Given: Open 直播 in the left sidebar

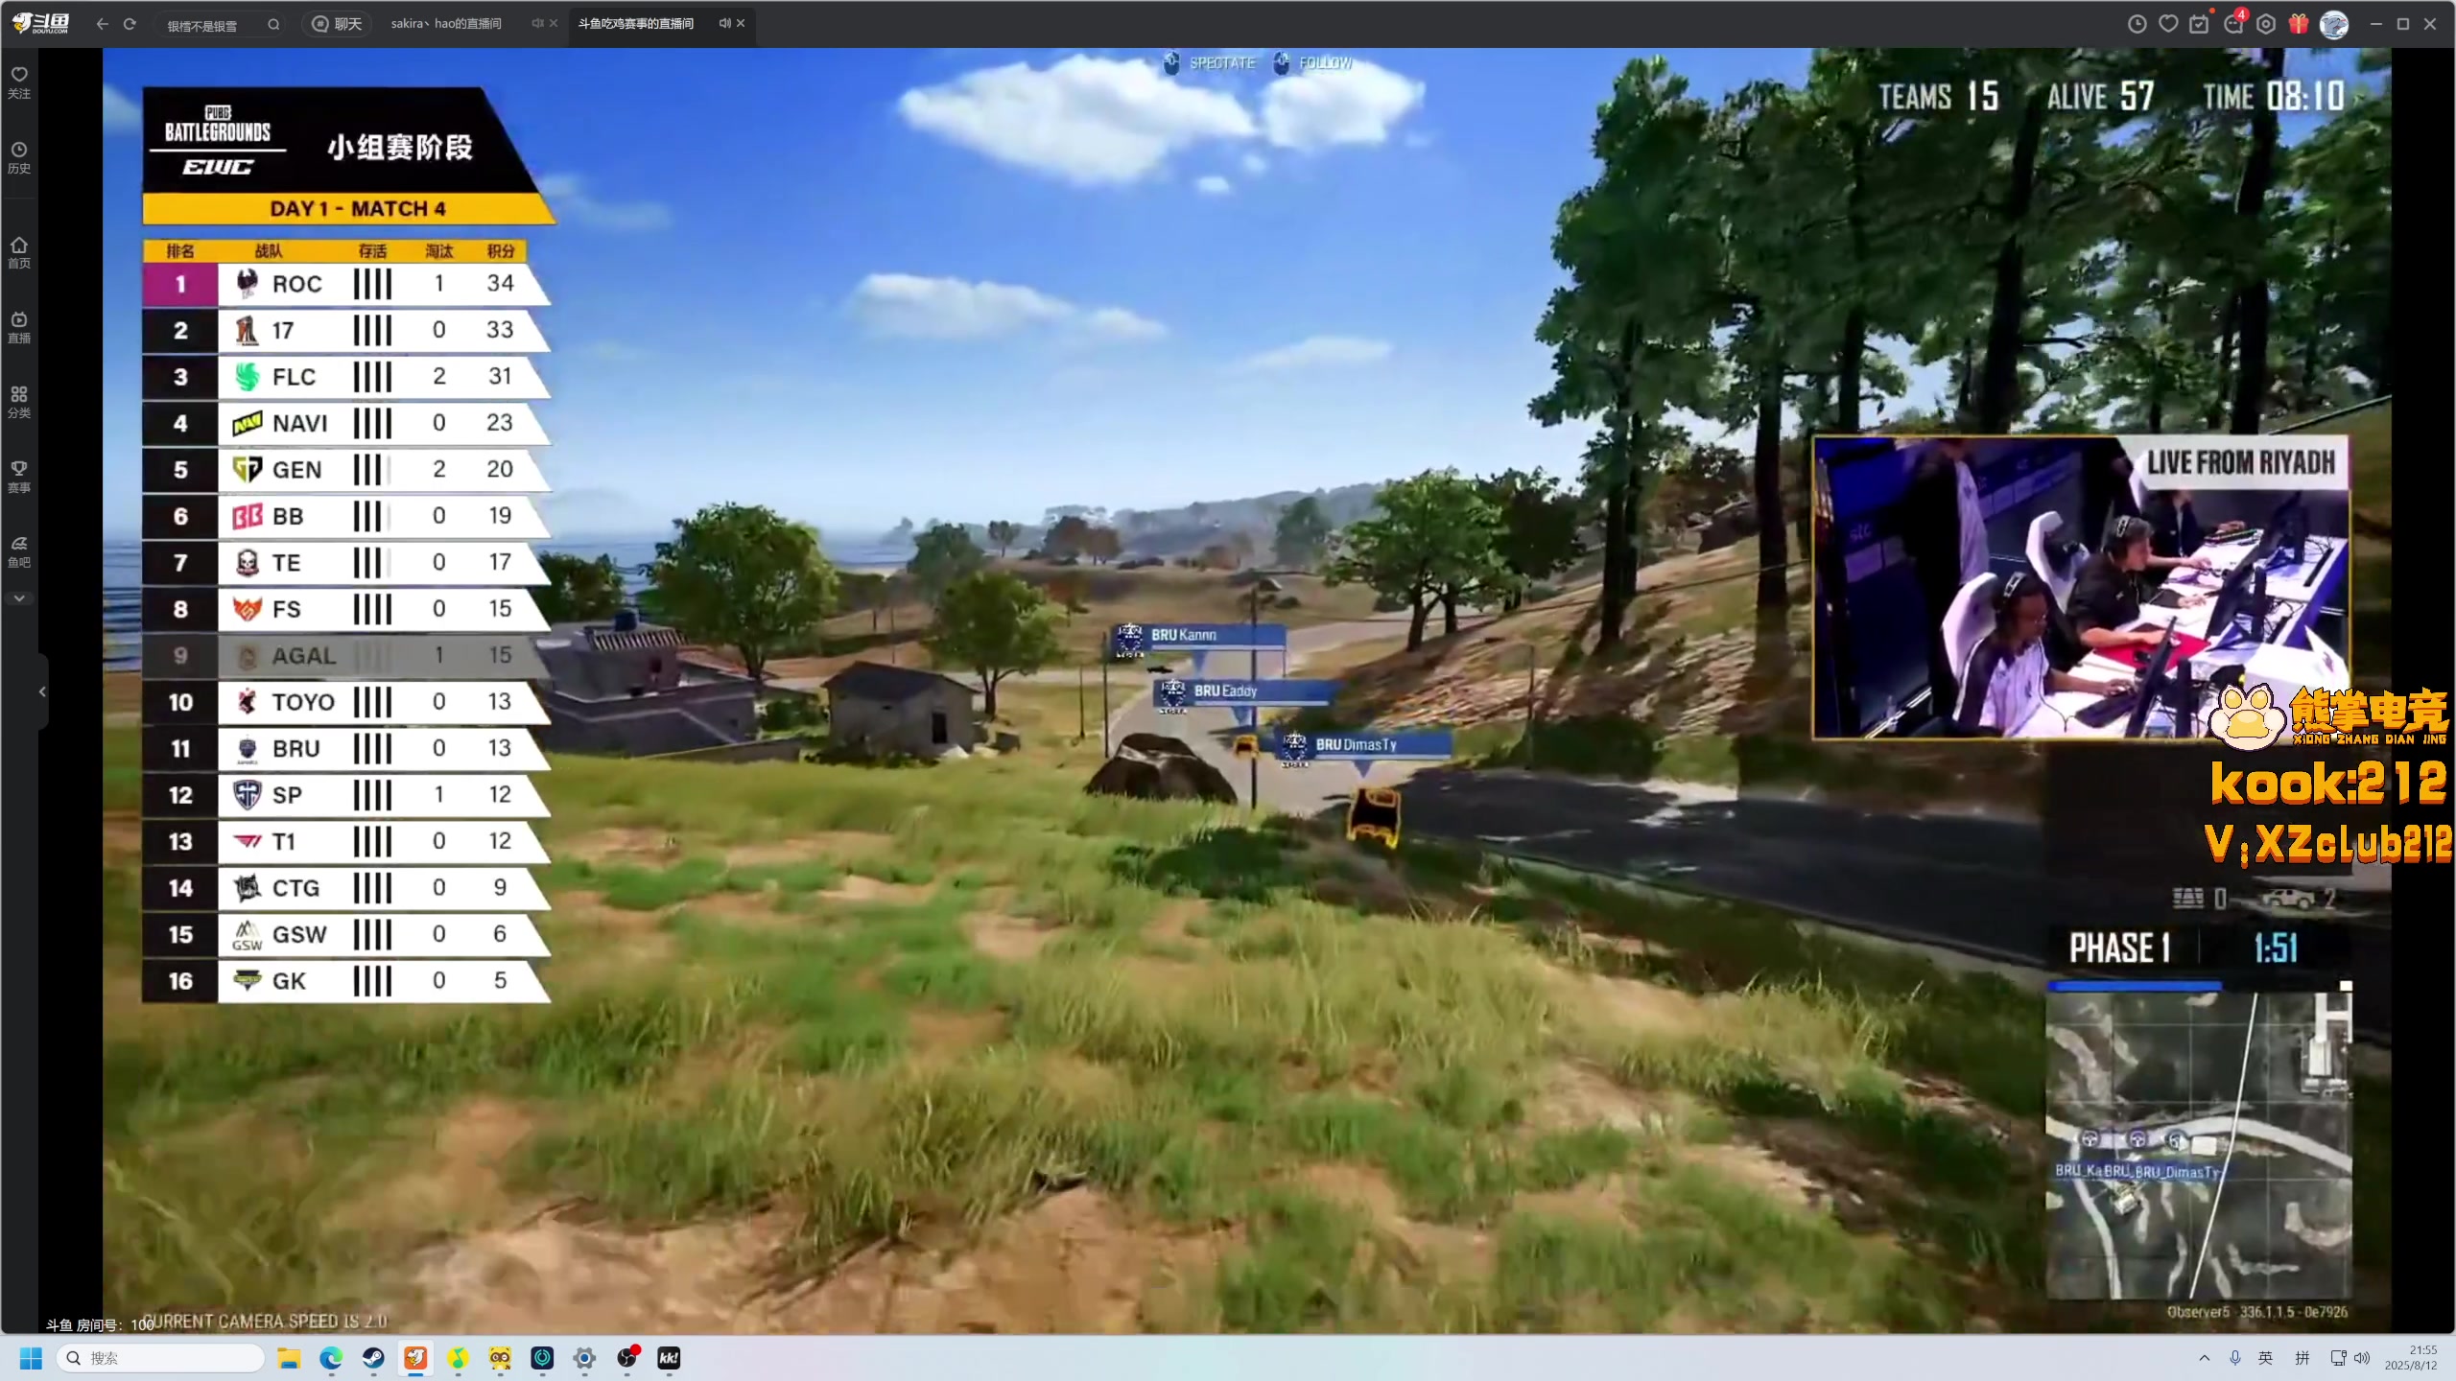Looking at the screenshot, I should 19,328.
